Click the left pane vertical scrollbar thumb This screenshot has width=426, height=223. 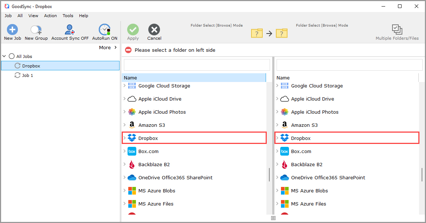(x=269, y=175)
